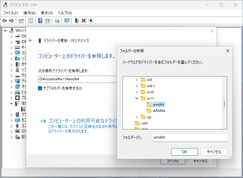Click the gear update driver toolbar icon
Image resolution: width=243 pixels, height=178 pixels.
pos(57,21)
